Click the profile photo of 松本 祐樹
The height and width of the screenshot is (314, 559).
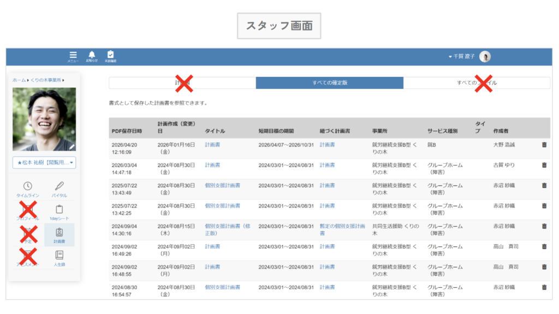pos(44,119)
